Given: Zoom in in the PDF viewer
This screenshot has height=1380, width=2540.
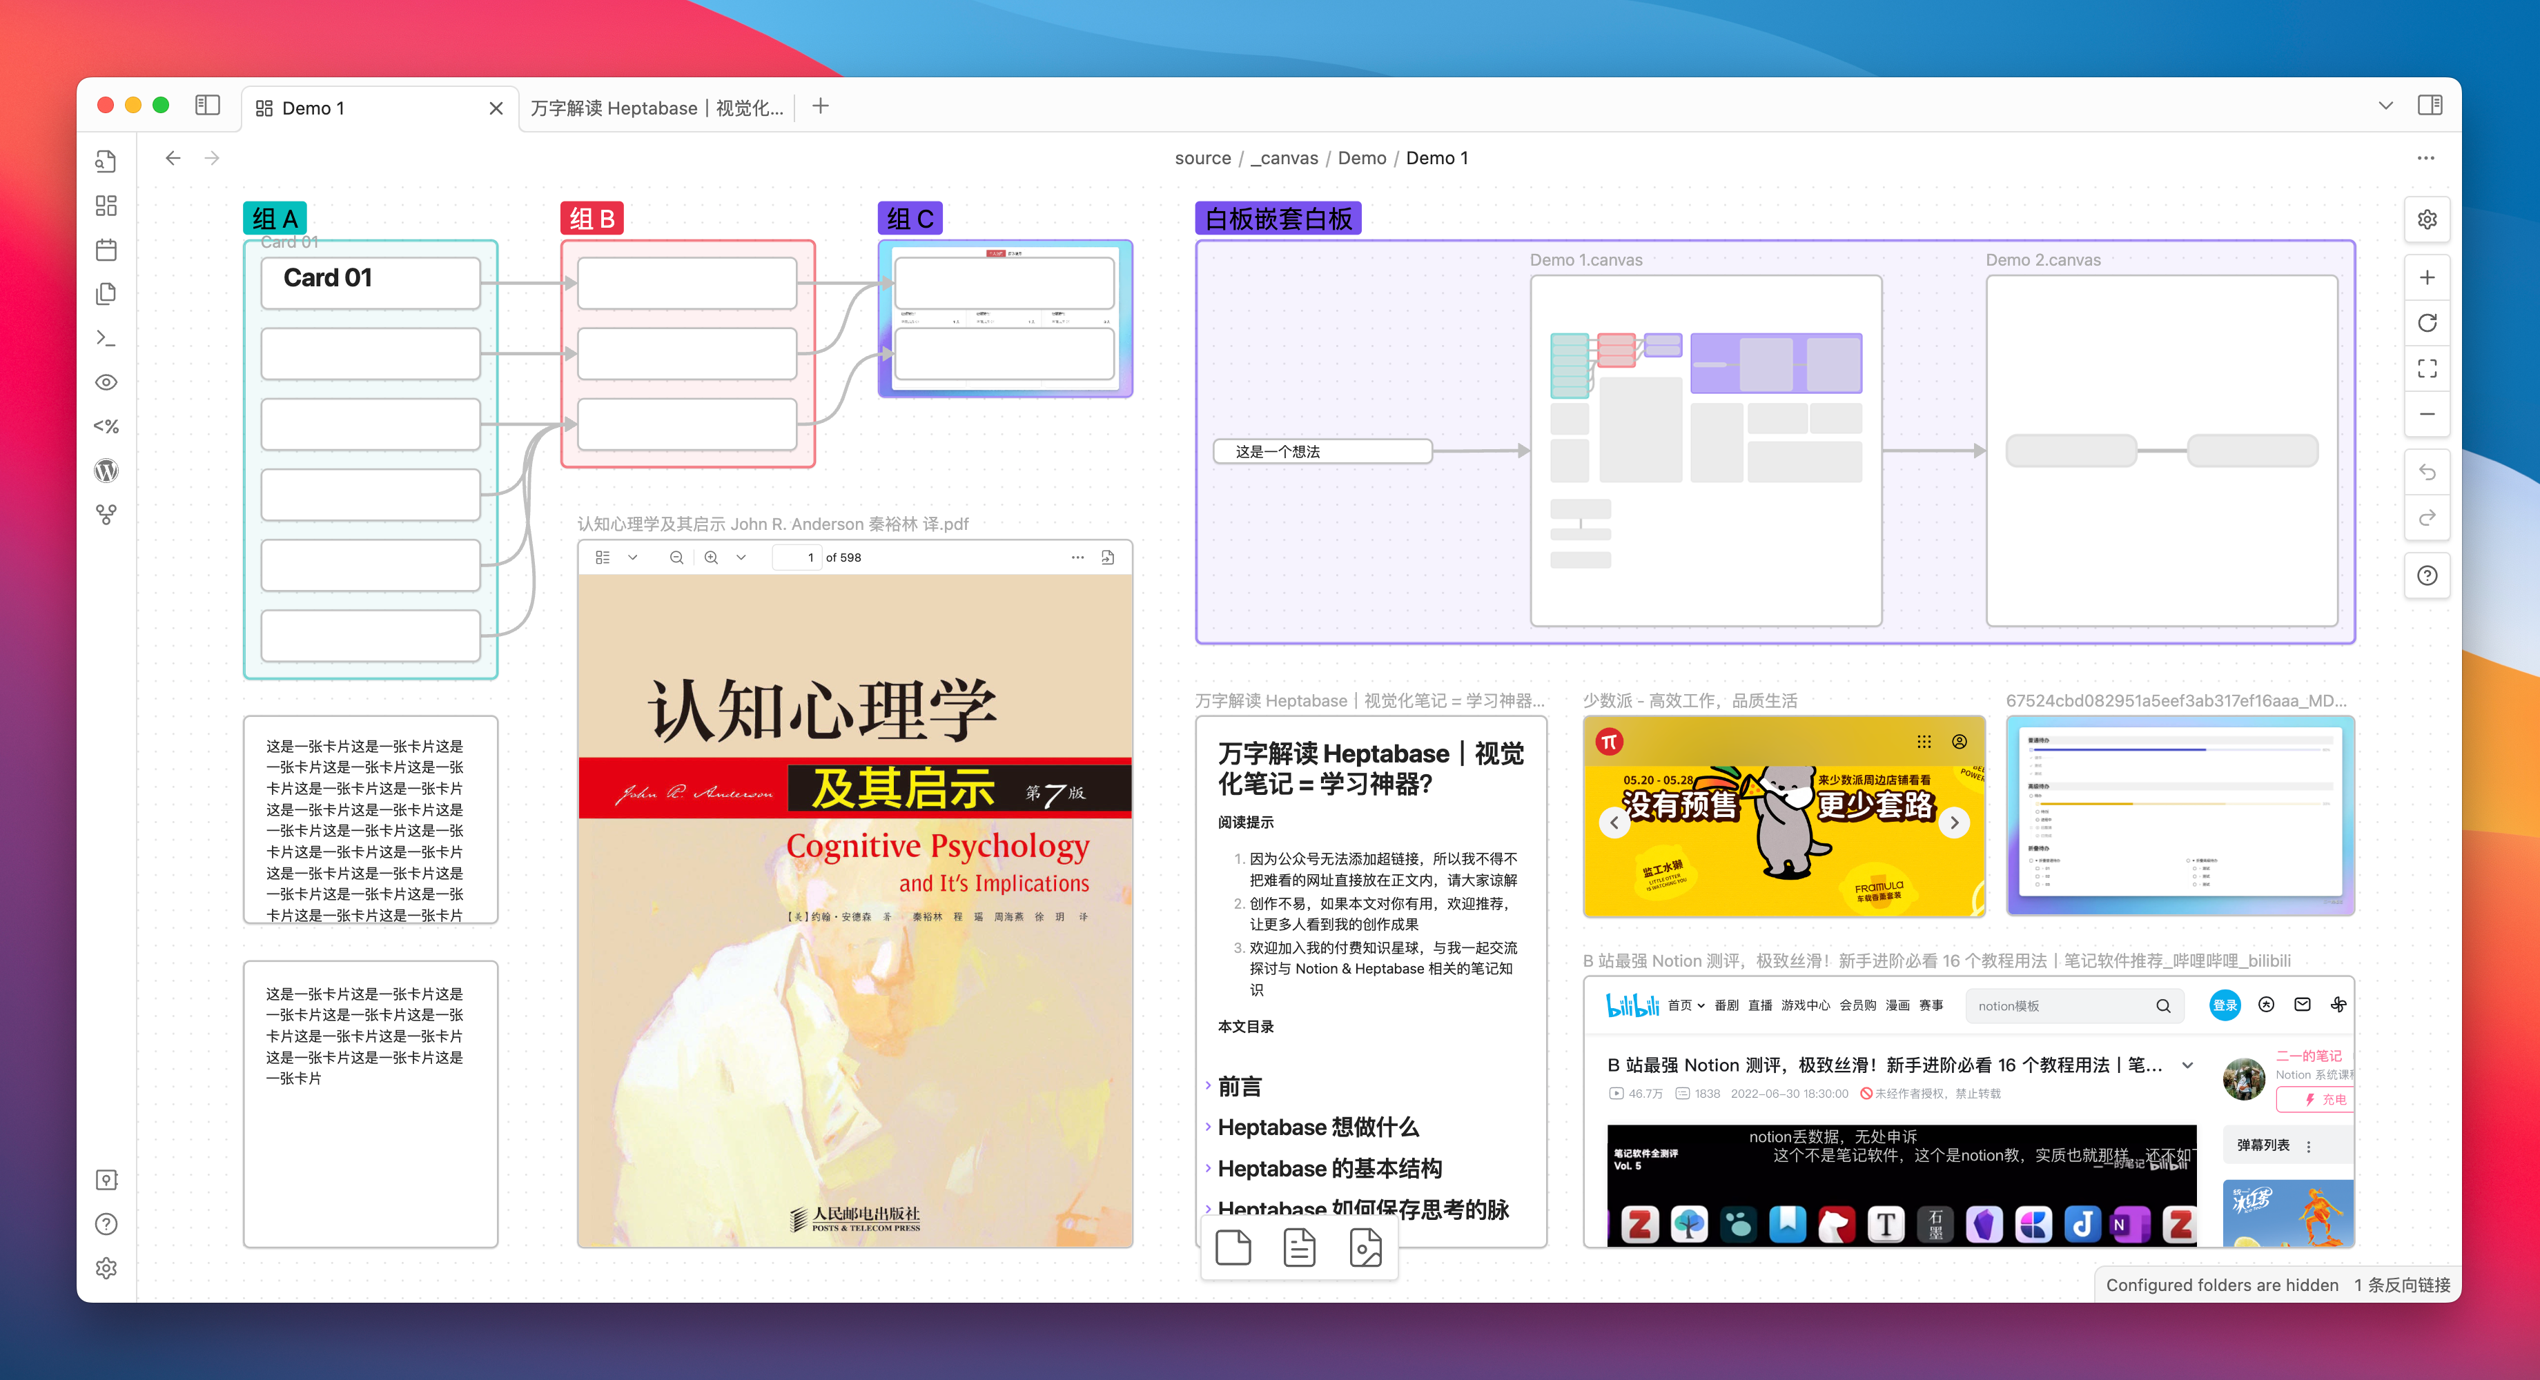Looking at the screenshot, I should [711, 558].
